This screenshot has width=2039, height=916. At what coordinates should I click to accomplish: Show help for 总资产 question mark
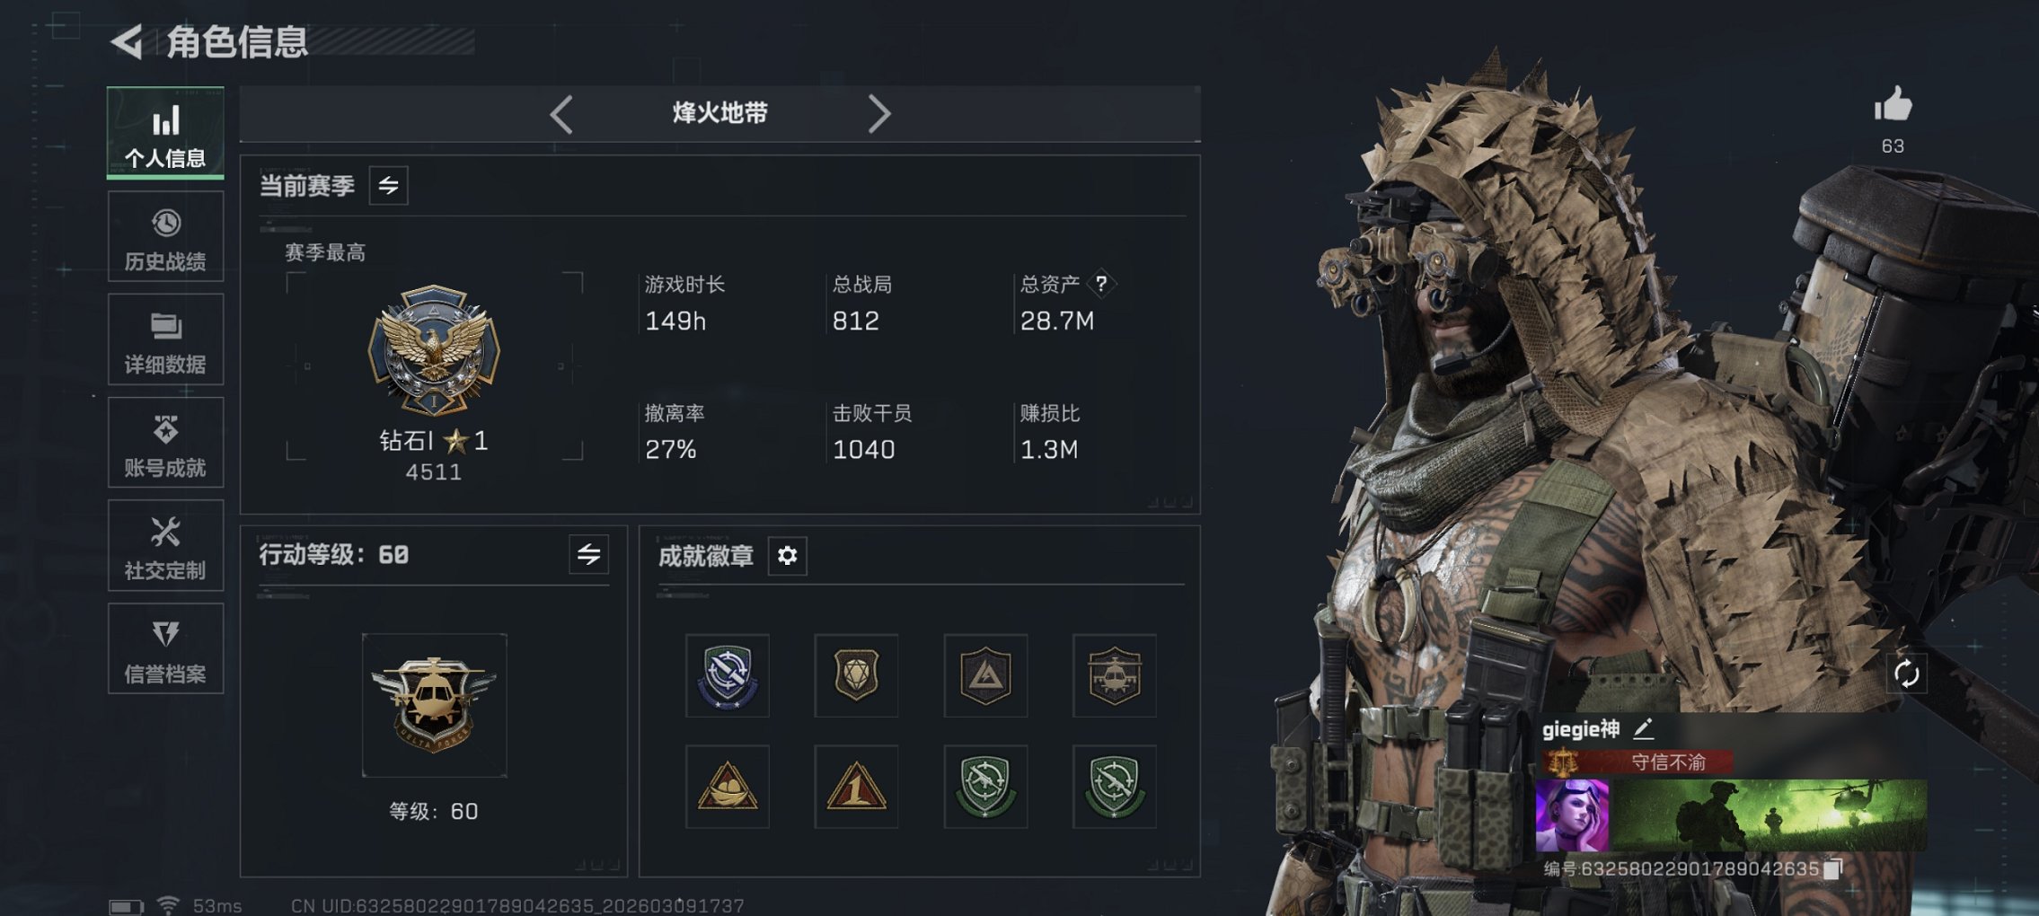click(x=1101, y=284)
